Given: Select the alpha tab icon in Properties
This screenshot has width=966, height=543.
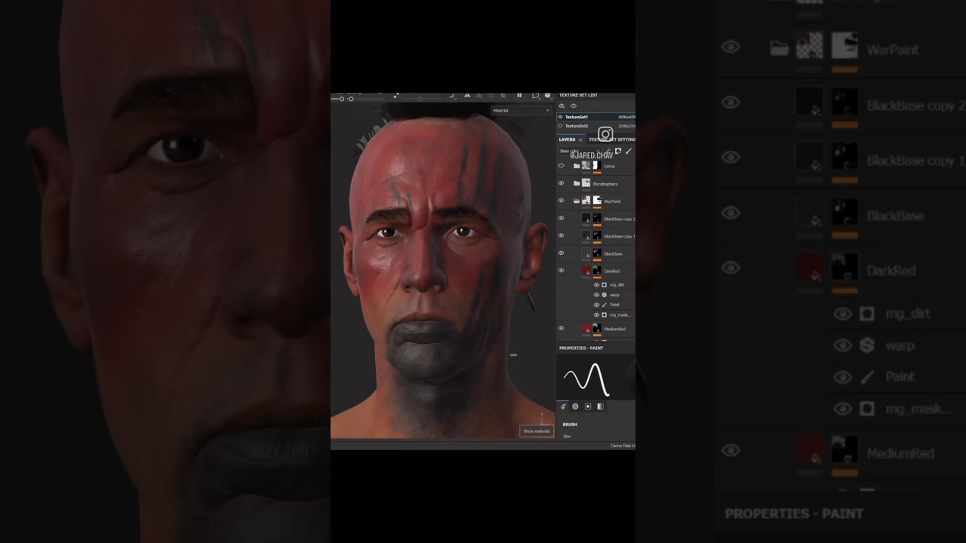Looking at the screenshot, I should click(x=575, y=406).
